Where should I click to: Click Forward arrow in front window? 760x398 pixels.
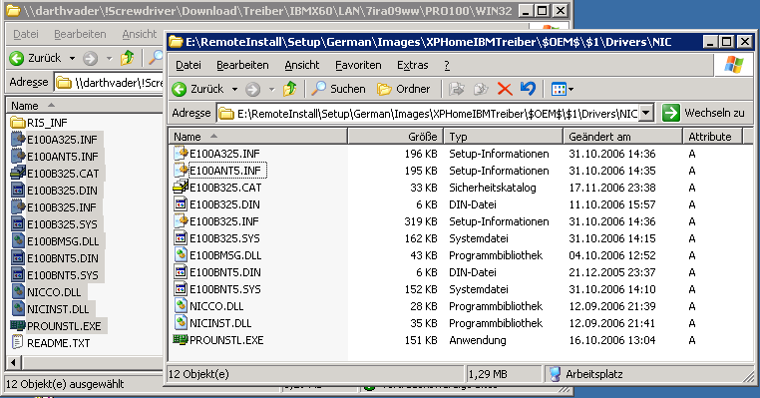(252, 89)
